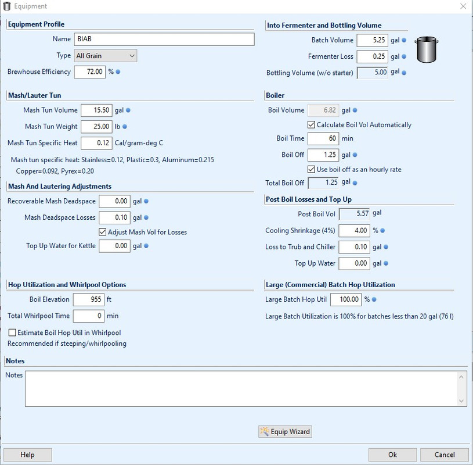Click the Cooling Shrinkage field 4.00
Viewport: 473px width, 465px height.
(355, 231)
